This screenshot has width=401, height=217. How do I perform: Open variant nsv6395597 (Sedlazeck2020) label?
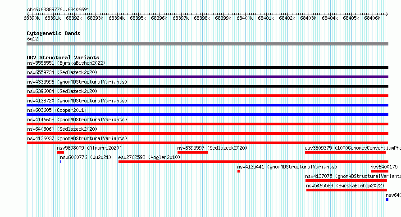[212, 148]
